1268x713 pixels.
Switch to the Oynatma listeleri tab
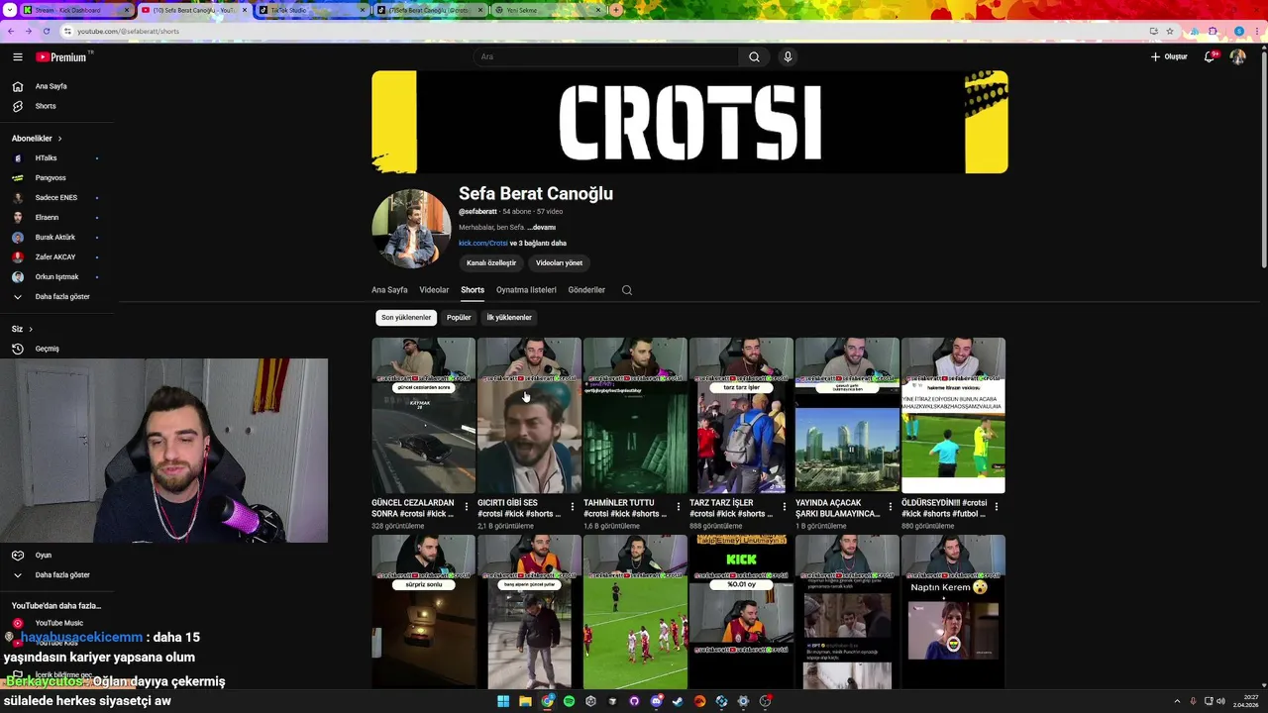click(526, 290)
